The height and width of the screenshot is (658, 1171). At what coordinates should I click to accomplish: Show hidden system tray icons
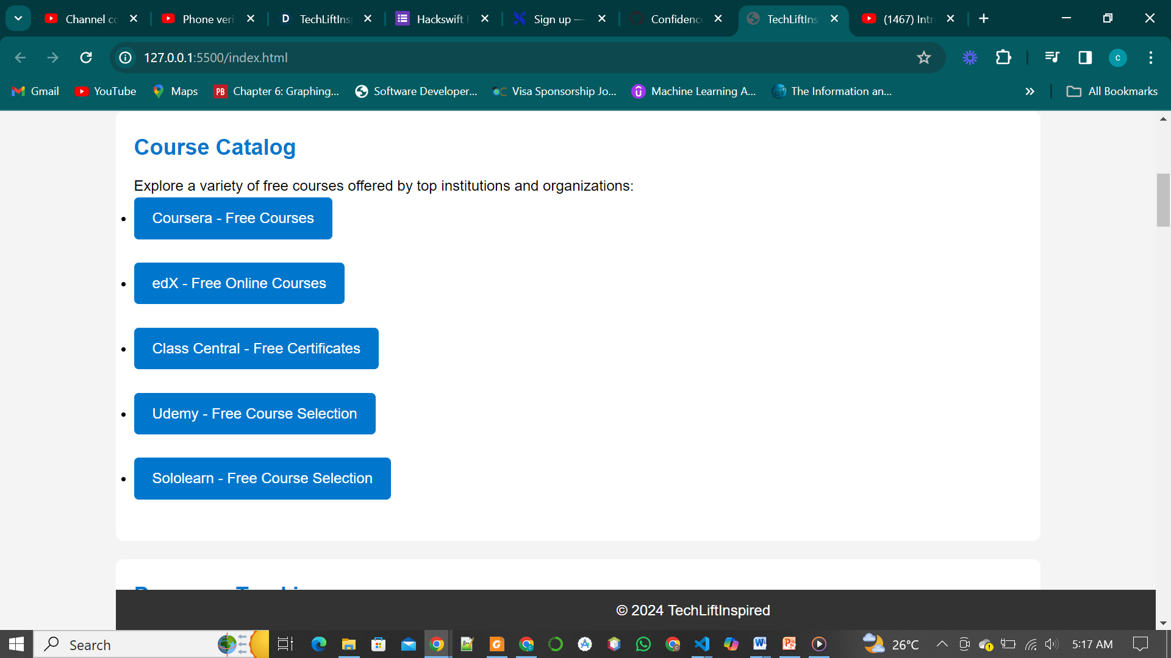coord(942,644)
